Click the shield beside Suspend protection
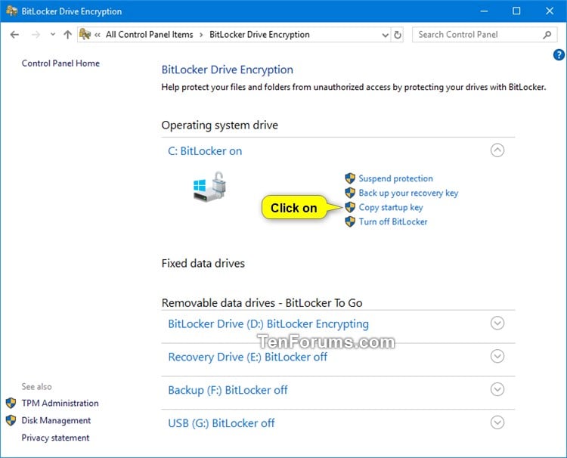 point(350,178)
